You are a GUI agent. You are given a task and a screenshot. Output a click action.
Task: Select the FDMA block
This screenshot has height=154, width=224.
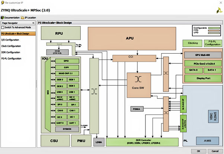click(137, 109)
